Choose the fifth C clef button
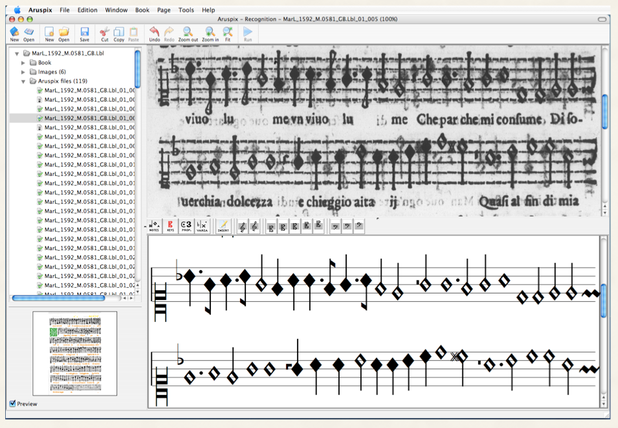 point(318,226)
